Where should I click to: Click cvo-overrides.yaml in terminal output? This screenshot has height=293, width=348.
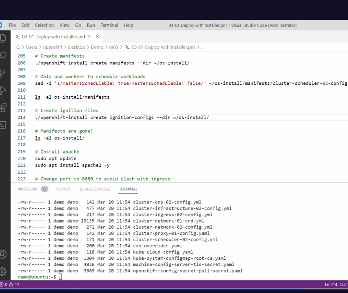[x=158, y=246]
